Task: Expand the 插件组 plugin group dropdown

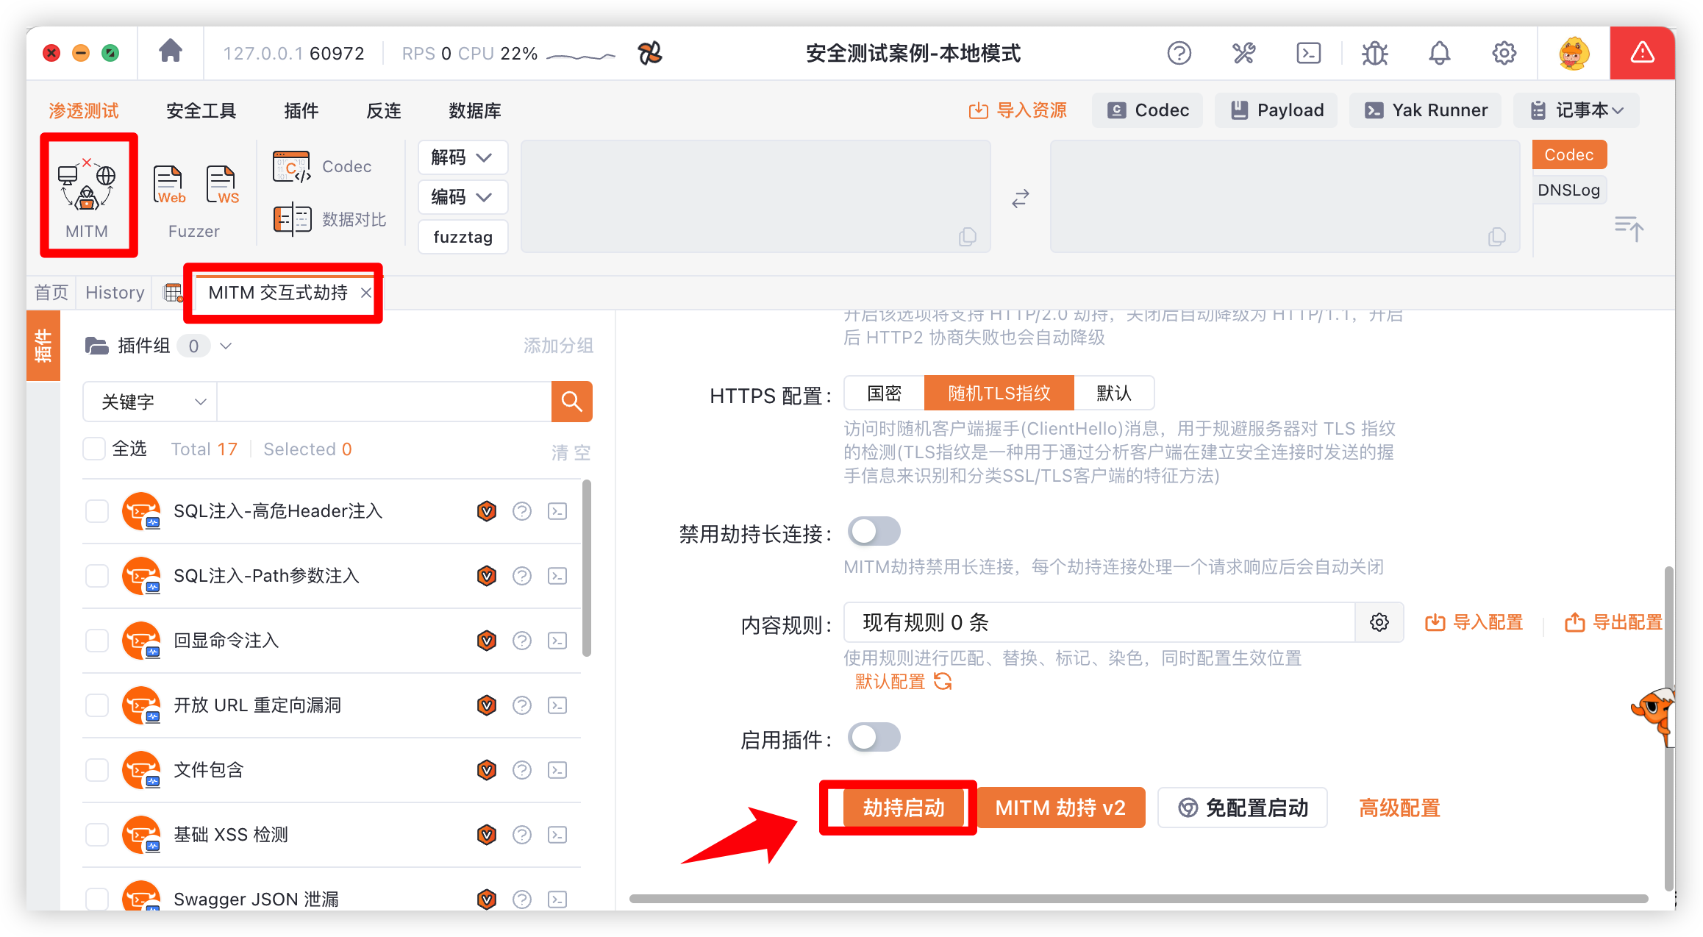Action: [x=226, y=346]
